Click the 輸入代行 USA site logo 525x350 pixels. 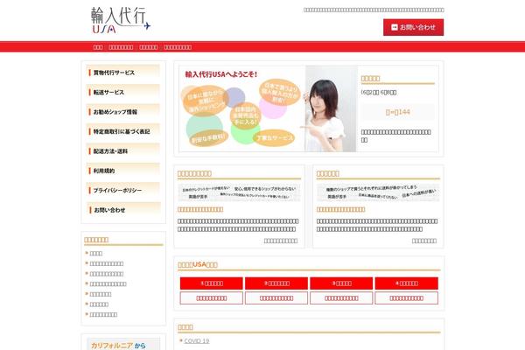point(121,20)
